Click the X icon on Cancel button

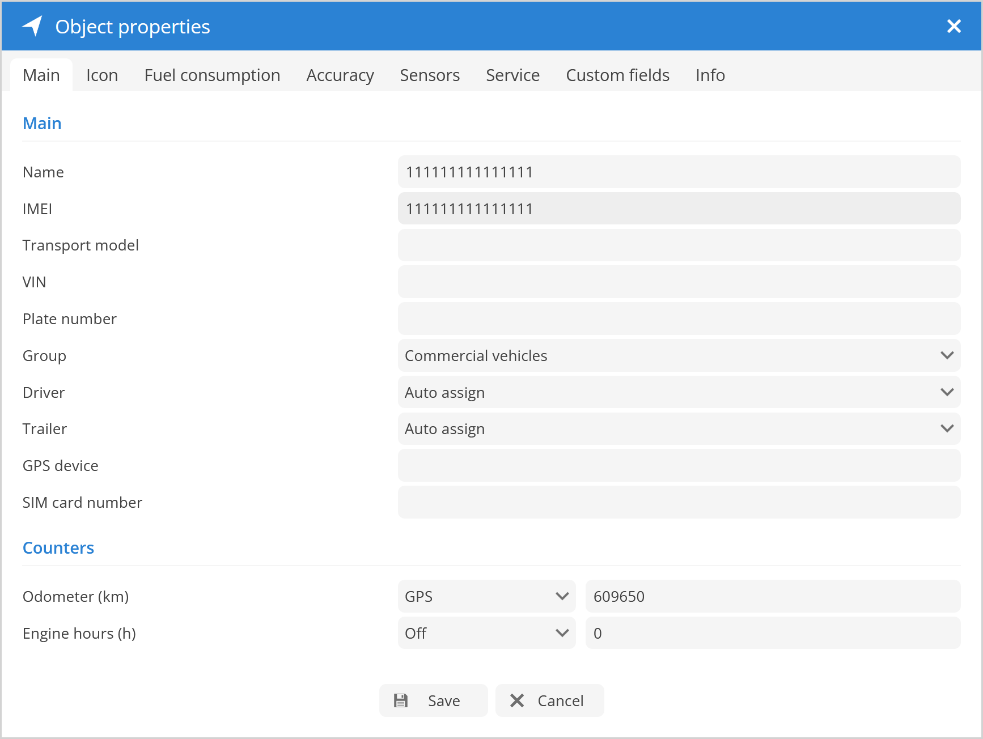[516, 700]
